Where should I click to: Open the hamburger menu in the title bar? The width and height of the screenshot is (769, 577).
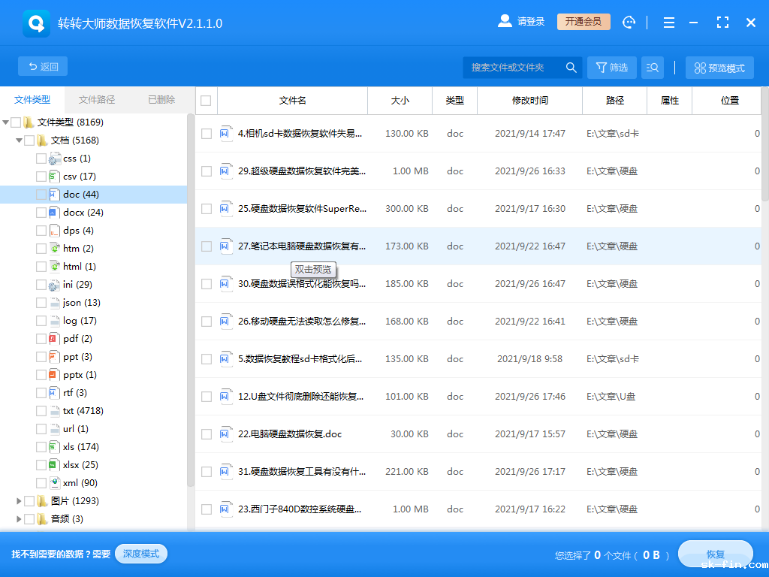pos(668,22)
